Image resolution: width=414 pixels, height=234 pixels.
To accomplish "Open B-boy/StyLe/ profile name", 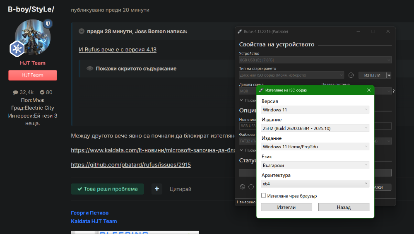I will (31, 9).
